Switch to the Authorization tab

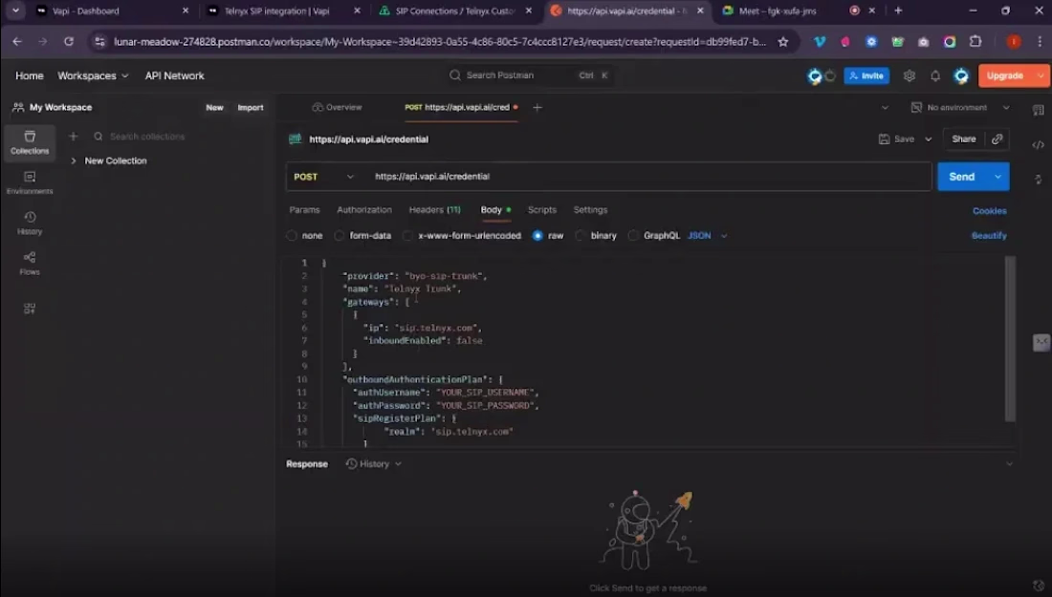pos(364,210)
